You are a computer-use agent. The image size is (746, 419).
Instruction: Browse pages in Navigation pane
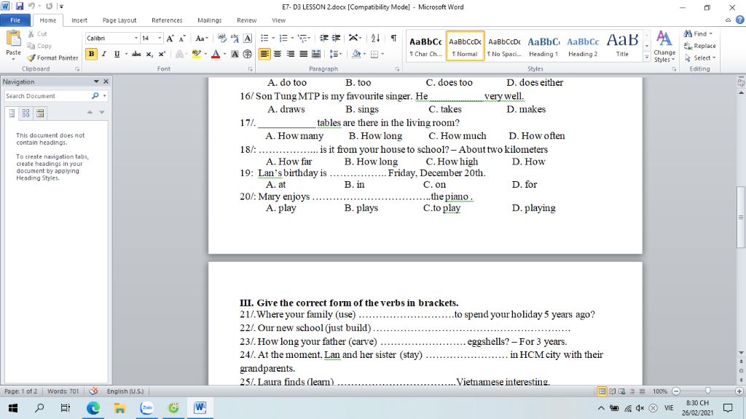(x=25, y=113)
